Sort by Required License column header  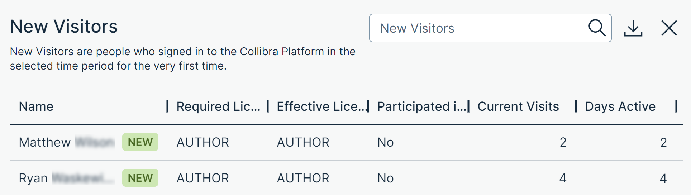click(218, 106)
